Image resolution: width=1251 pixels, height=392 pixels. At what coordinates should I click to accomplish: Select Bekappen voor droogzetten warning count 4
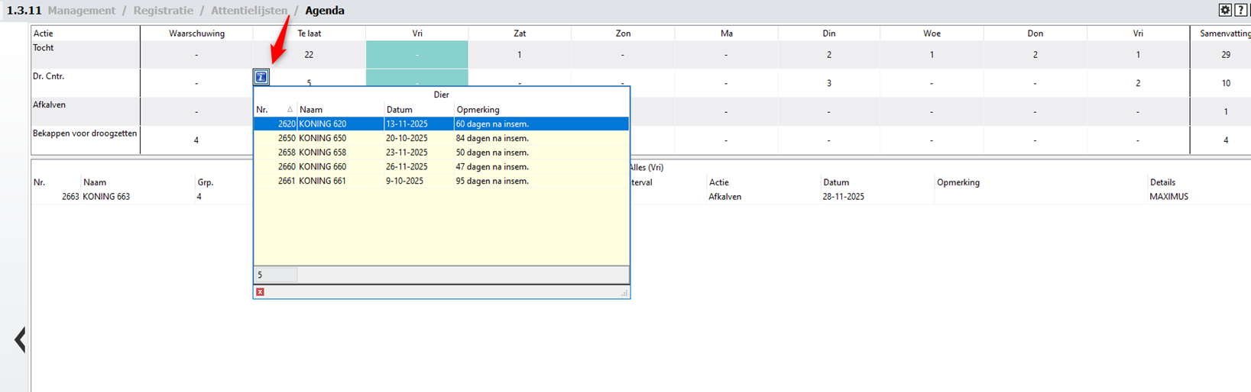pos(196,140)
